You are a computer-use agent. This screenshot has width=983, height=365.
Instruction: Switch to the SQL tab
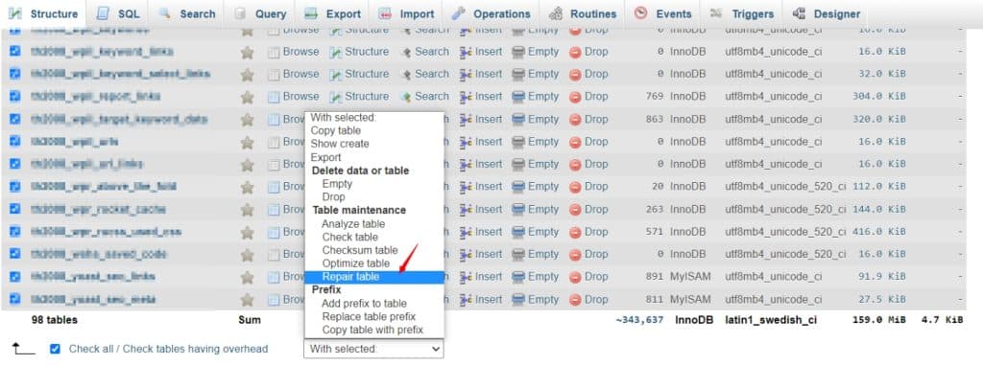point(118,13)
